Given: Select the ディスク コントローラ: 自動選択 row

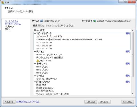Looking at the screenshot, I should (49, 58).
